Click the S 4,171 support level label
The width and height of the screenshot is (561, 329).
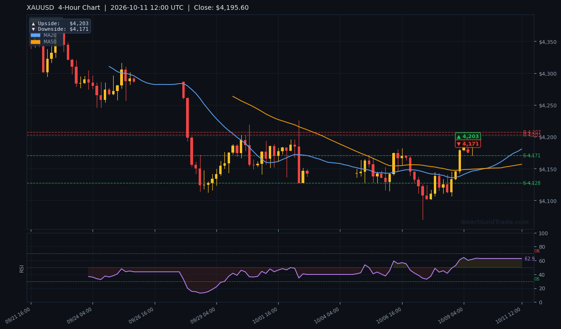(x=532, y=155)
